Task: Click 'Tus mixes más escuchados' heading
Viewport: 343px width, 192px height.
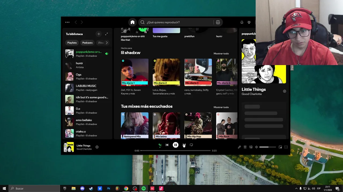Action: 147,106
